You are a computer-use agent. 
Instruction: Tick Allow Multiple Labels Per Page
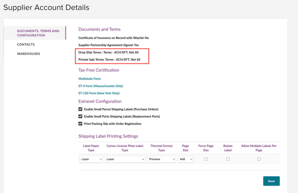tap(259, 159)
